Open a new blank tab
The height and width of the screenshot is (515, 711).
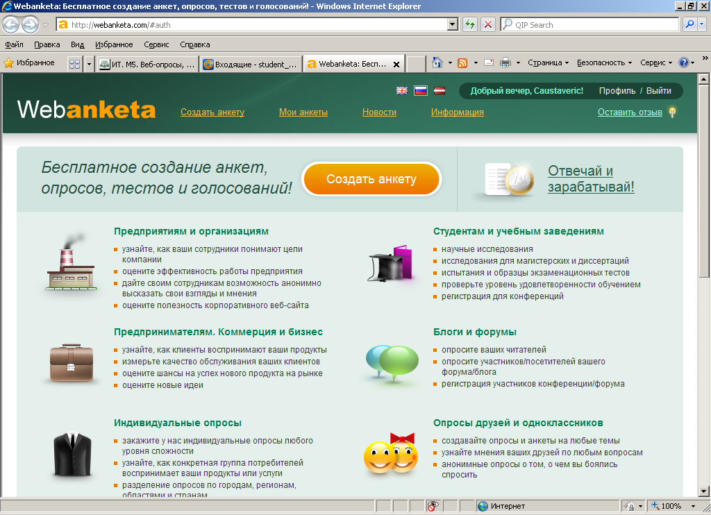pyautogui.click(x=415, y=65)
